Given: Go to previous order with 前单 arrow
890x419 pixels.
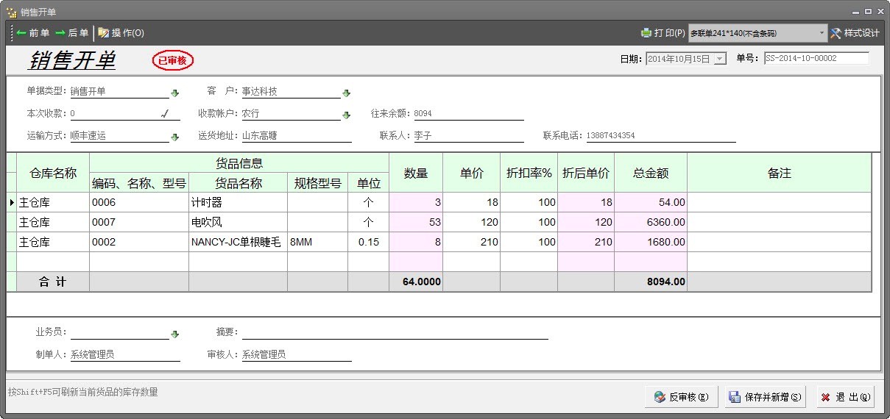Looking at the screenshot, I should 32,33.
